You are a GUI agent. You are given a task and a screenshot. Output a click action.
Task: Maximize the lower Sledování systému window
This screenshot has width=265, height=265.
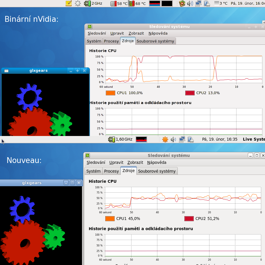pyautogui.click(x=257, y=155)
